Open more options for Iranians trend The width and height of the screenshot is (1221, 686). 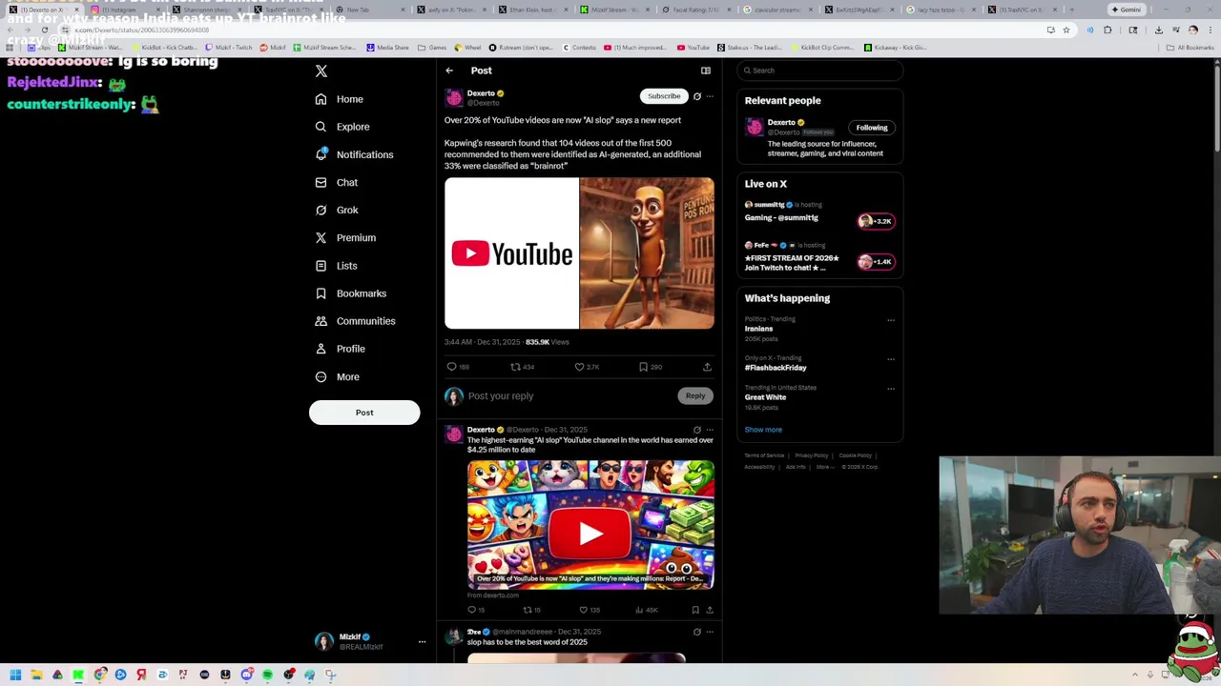coord(891,320)
